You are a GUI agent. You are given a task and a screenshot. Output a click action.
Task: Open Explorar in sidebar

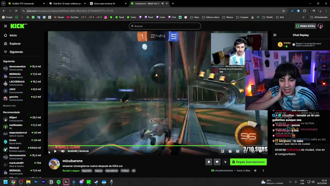pyautogui.click(x=15, y=44)
